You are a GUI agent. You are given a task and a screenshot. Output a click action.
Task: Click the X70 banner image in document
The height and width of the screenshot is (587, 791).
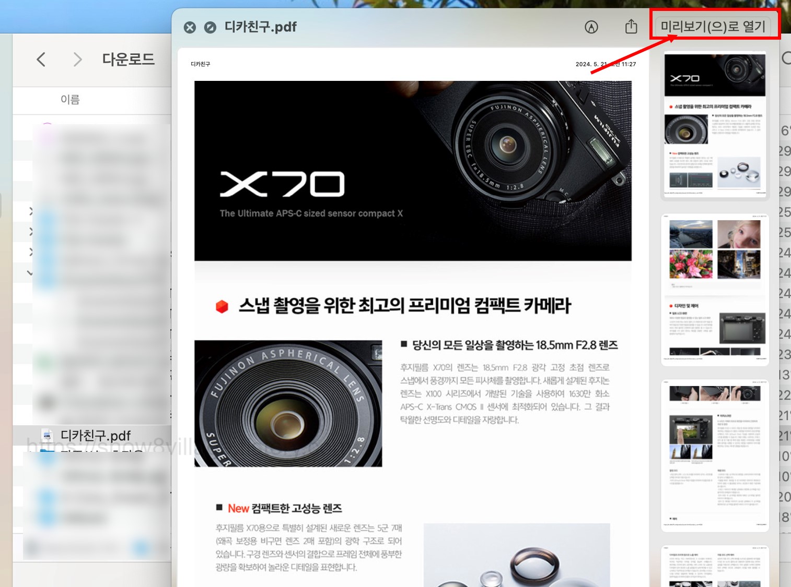413,171
